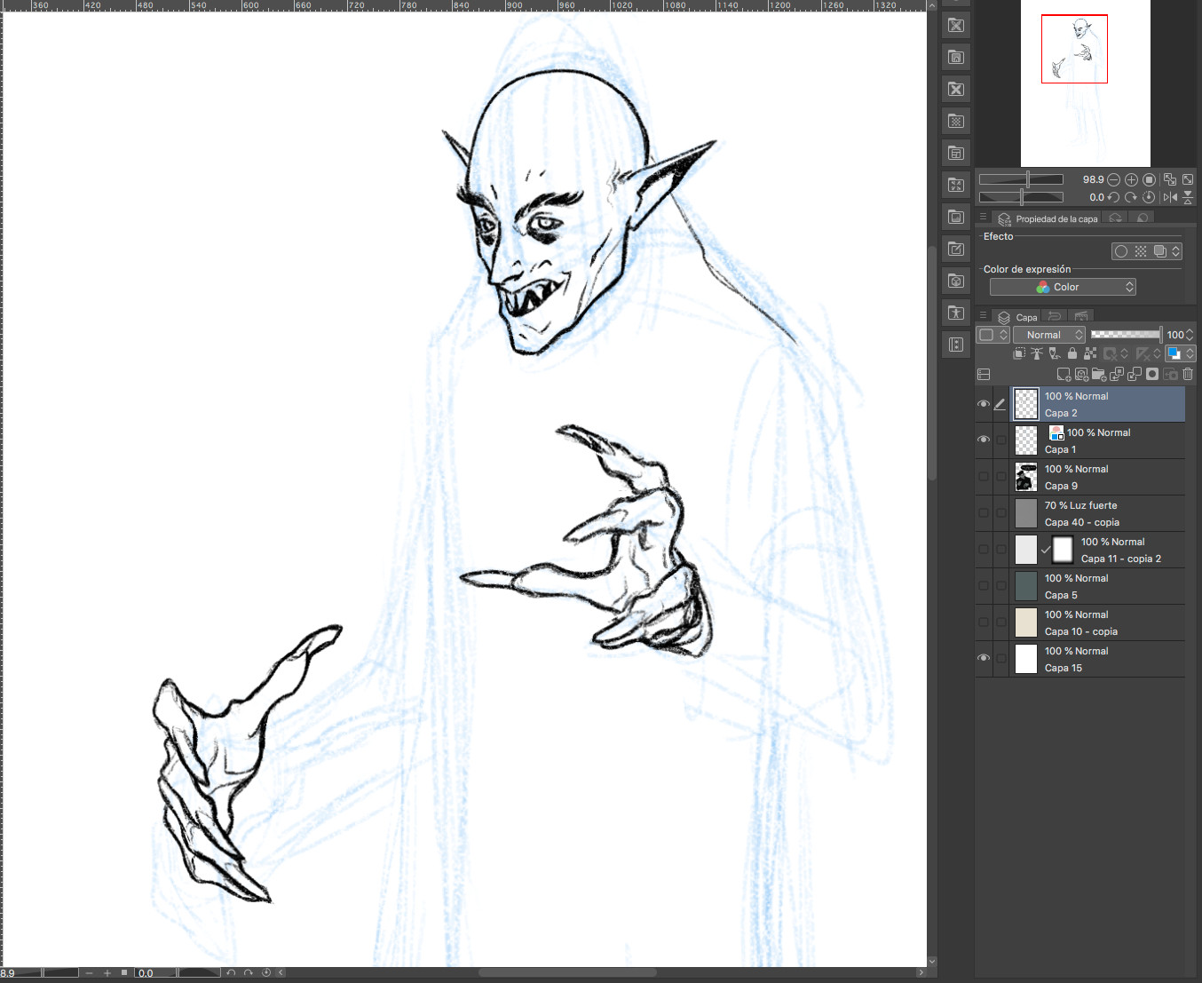Create layer mask icon

click(1152, 374)
